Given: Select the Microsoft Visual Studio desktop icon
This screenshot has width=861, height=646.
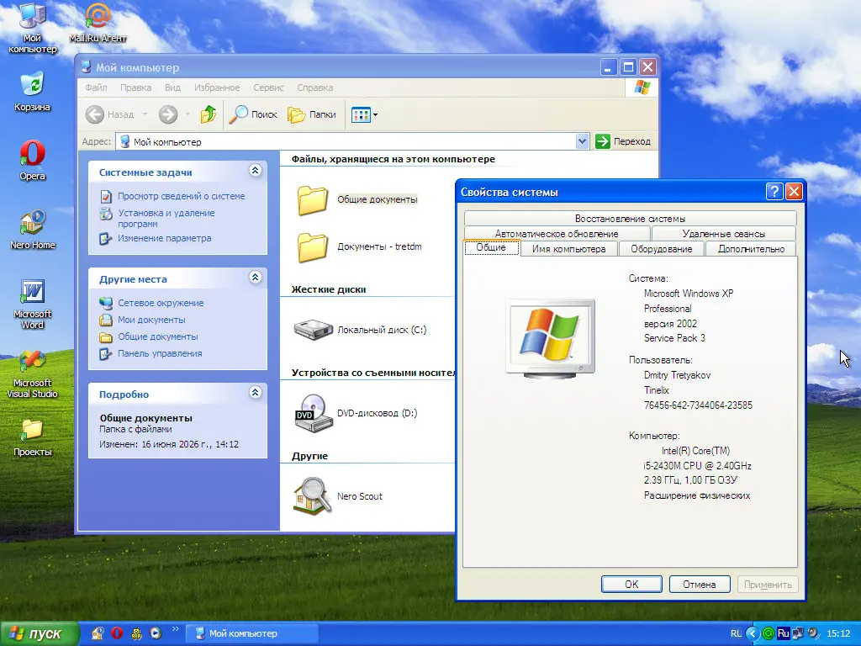Looking at the screenshot, I should click(33, 373).
